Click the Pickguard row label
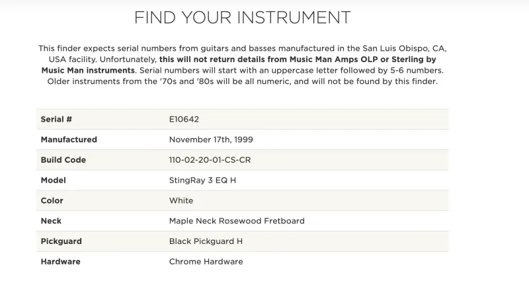The width and height of the screenshot is (529, 283). (x=61, y=241)
